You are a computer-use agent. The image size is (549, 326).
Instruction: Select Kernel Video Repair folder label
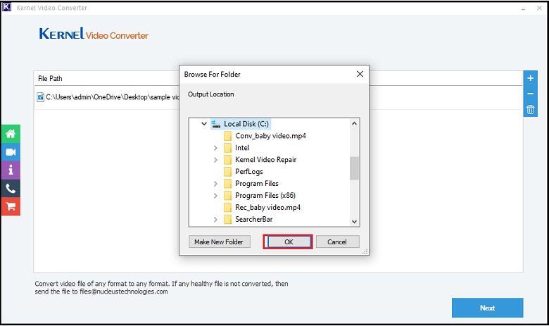point(266,160)
